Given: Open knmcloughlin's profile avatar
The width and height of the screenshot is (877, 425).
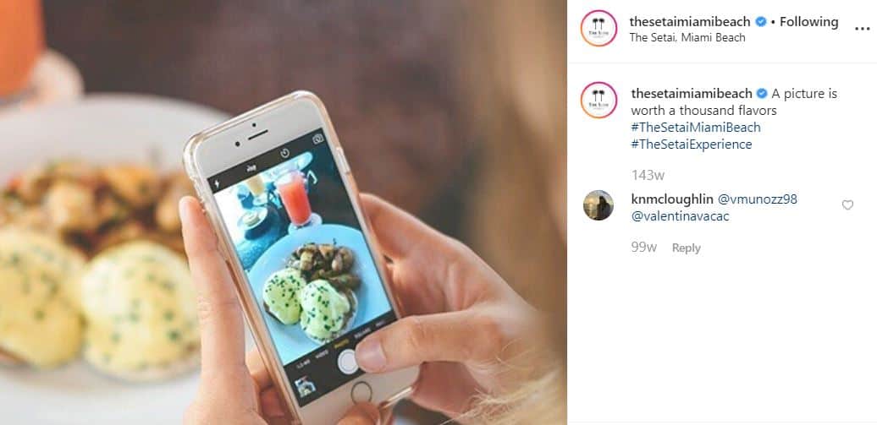Looking at the screenshot, I should (598, 205).
